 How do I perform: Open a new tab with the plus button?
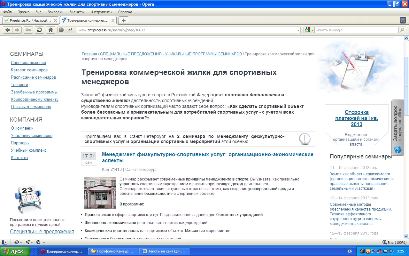tap(124, 20)
